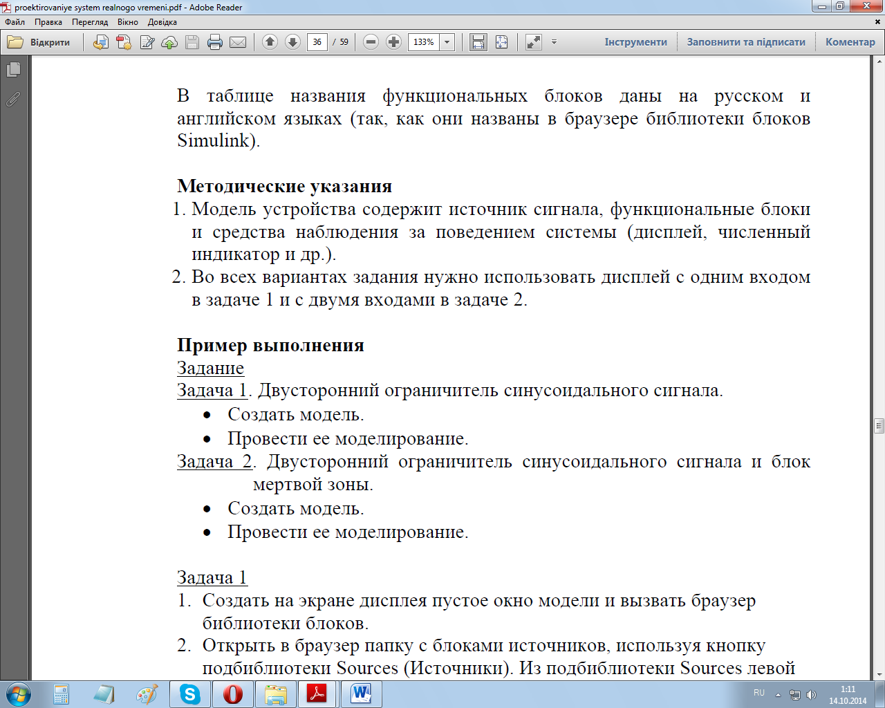Switch to Microsoft Word in taskbar

(x=361, y=694)
